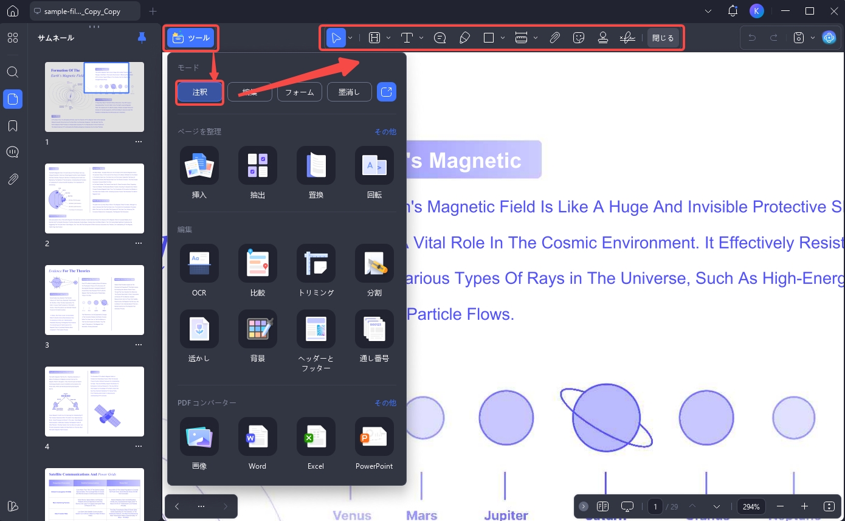Open the トリミング crop tool
Image resolution: width=845 pixels, height=521 pixels.
click(316, 271)
